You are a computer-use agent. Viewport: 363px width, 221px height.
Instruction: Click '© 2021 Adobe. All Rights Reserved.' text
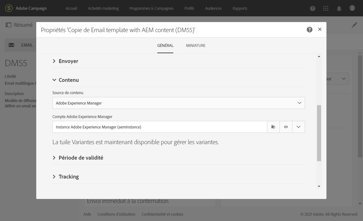pos(329,214)
